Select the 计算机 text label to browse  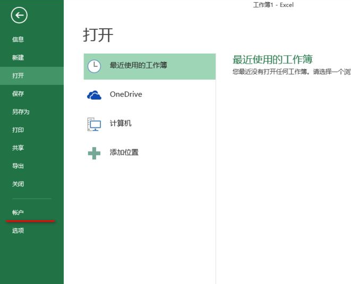click(121, 123)
